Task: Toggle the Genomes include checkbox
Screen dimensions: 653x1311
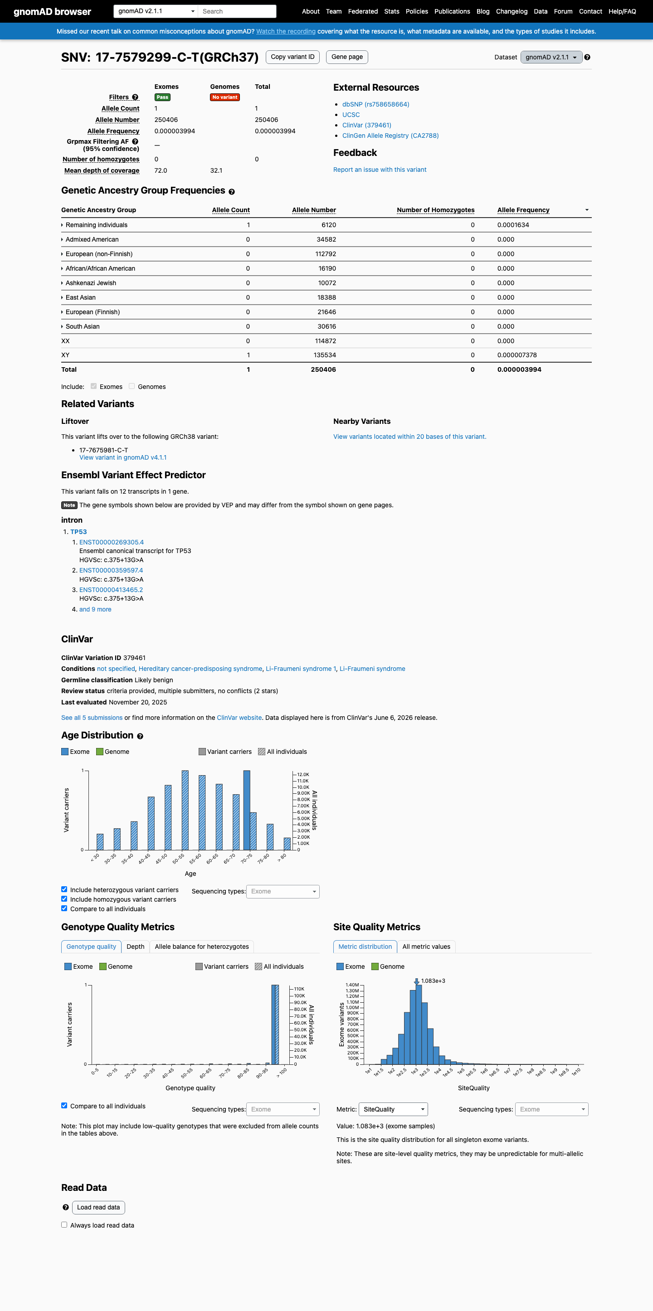Action: click(x=132, y=386)
